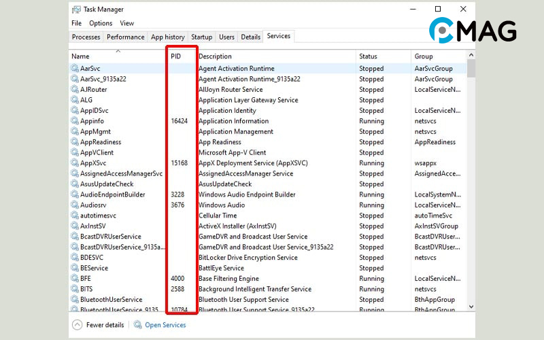Click PID value 3676
This screenshot has height=340, width=544.
(177, 205)
